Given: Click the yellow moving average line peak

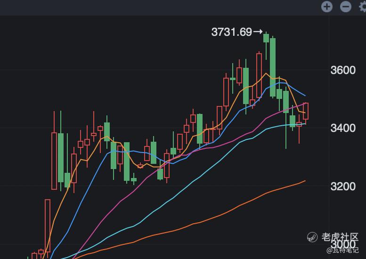Looking at the screenshot, I should pos(267,73).
